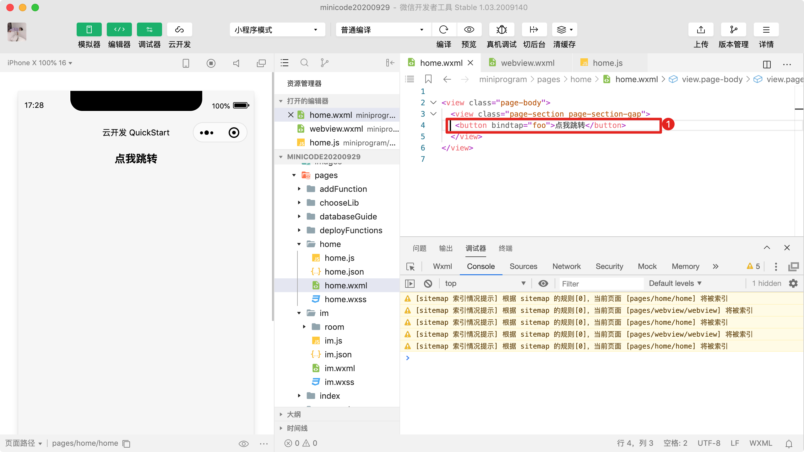Click the 编译 refresh icon
The image size is (804, 452).
click(x=443, y=30)
